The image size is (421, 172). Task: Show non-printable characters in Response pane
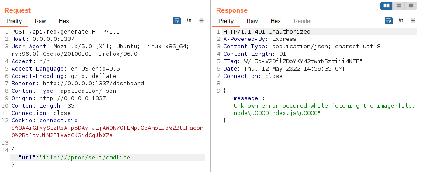pyautogui.click(x=401, y=20)
